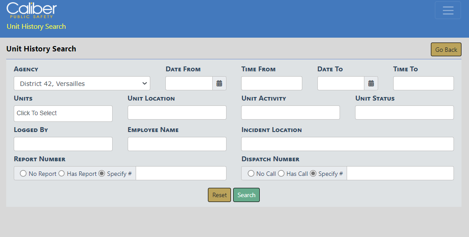Expand the Agency dropdown
This screenshot has width=469, height=237.
coord(82,83)
